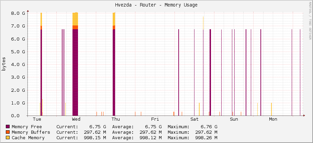Click Memory Buffers current value '297.62 M'
The height and width of the screenshot is (143, 313).
coord(95,132)
